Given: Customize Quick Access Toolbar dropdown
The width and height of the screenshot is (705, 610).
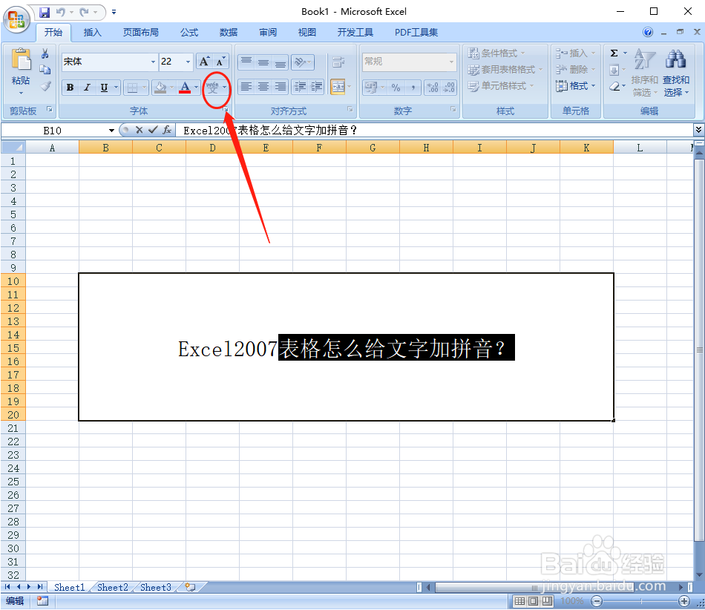Looking at the screenshot, I should click(114, 12).
